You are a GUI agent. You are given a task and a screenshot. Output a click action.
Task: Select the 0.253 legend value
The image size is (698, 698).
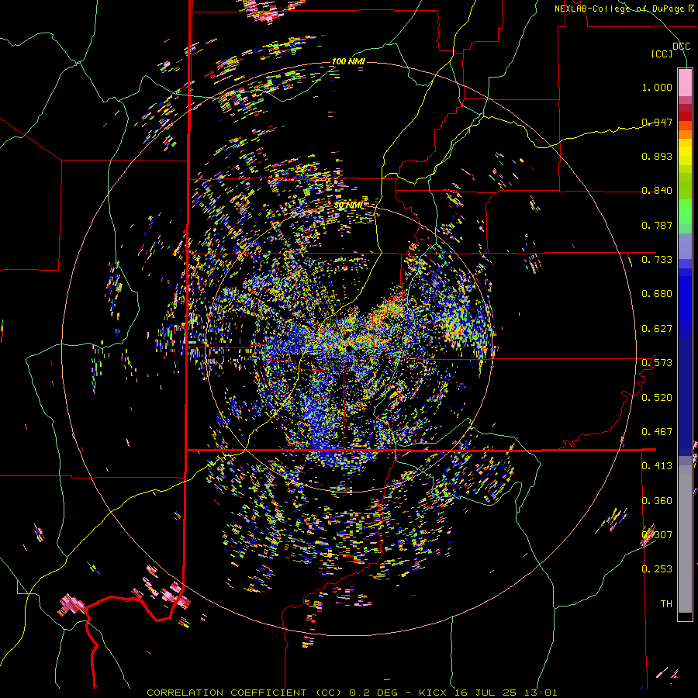point(657,569)
